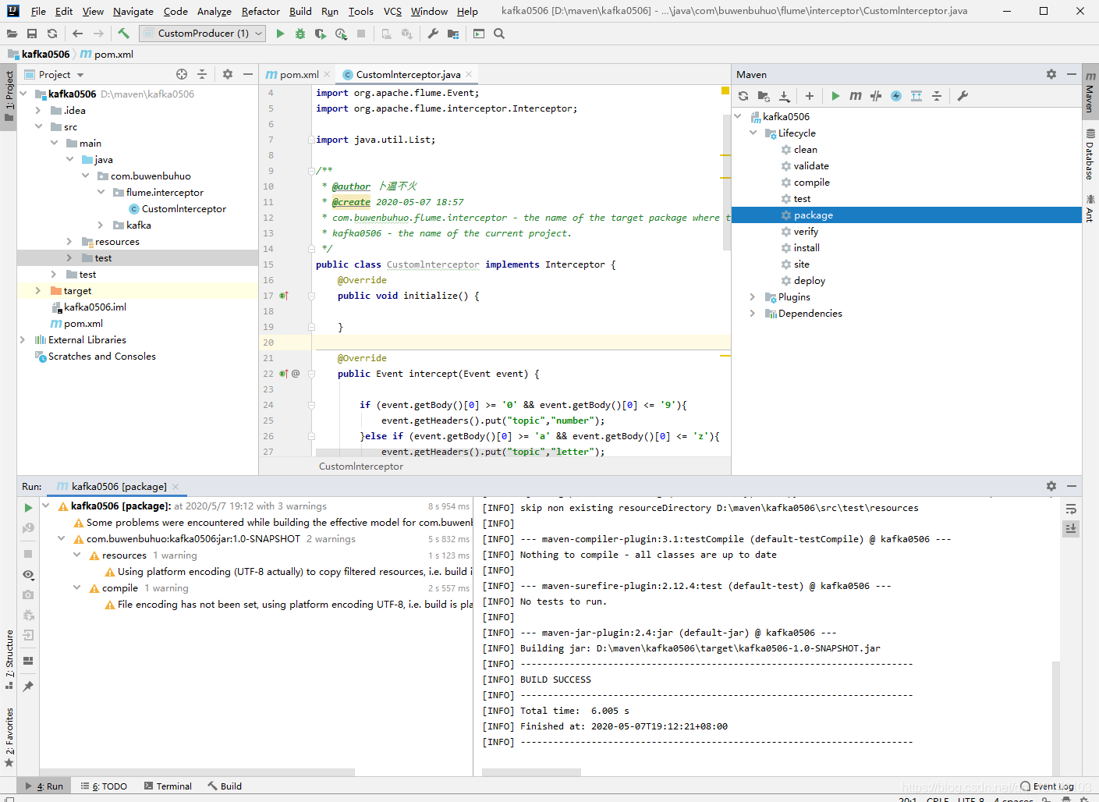Select CustomInterceptor class in project tree
Image resolution: width=1099 pixels, height=802 pixels.
click(x=183, y=208)
